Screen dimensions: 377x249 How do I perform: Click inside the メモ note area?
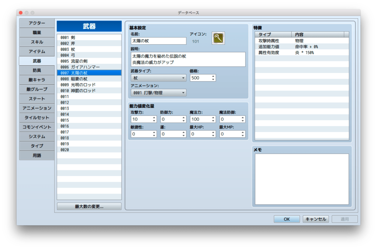pos(302,179)
